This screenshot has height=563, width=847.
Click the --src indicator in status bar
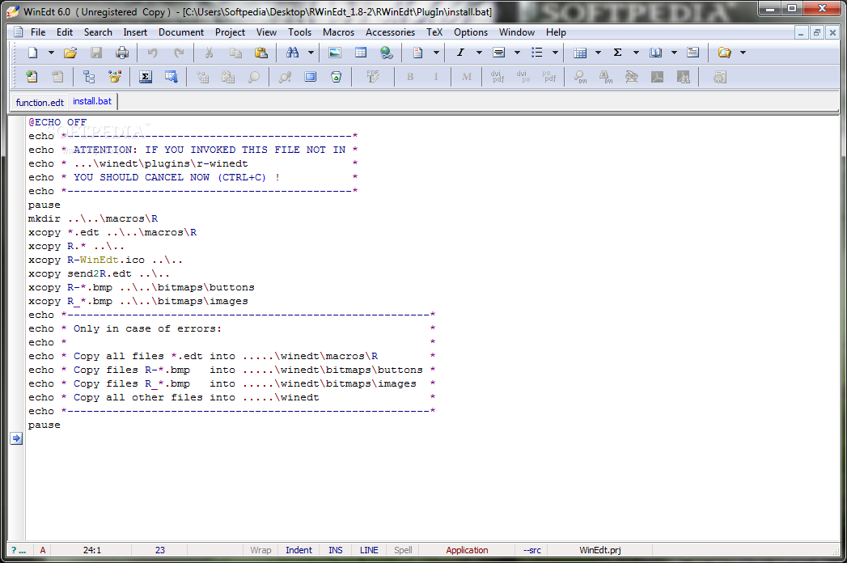[532, 550]
